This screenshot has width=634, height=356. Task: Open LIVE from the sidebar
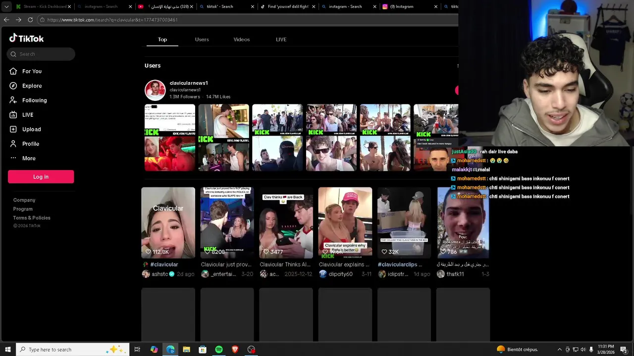tap(28, 115)
